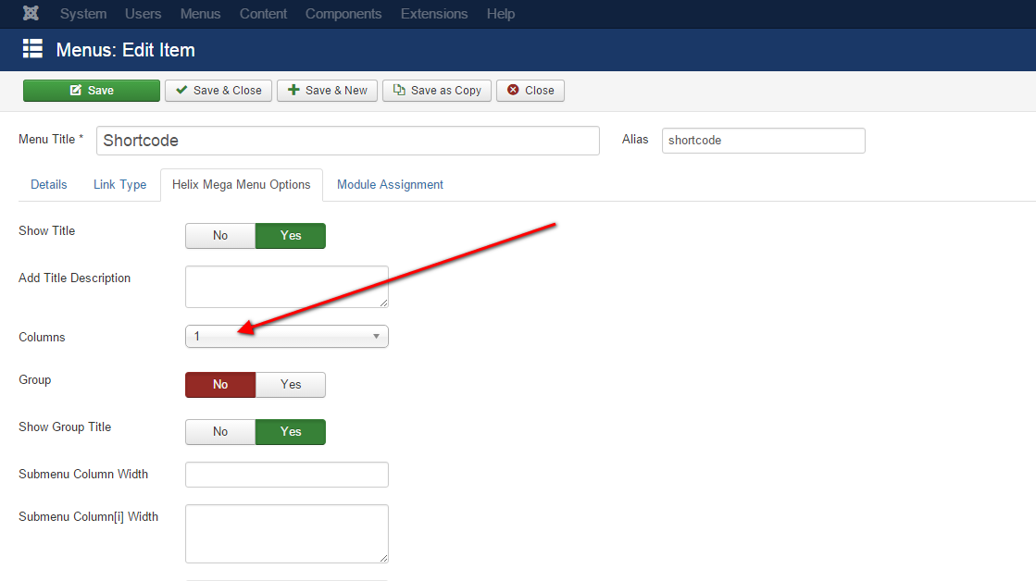
Task: Set Show Group Title to No
Action: [x=220, y=432]
